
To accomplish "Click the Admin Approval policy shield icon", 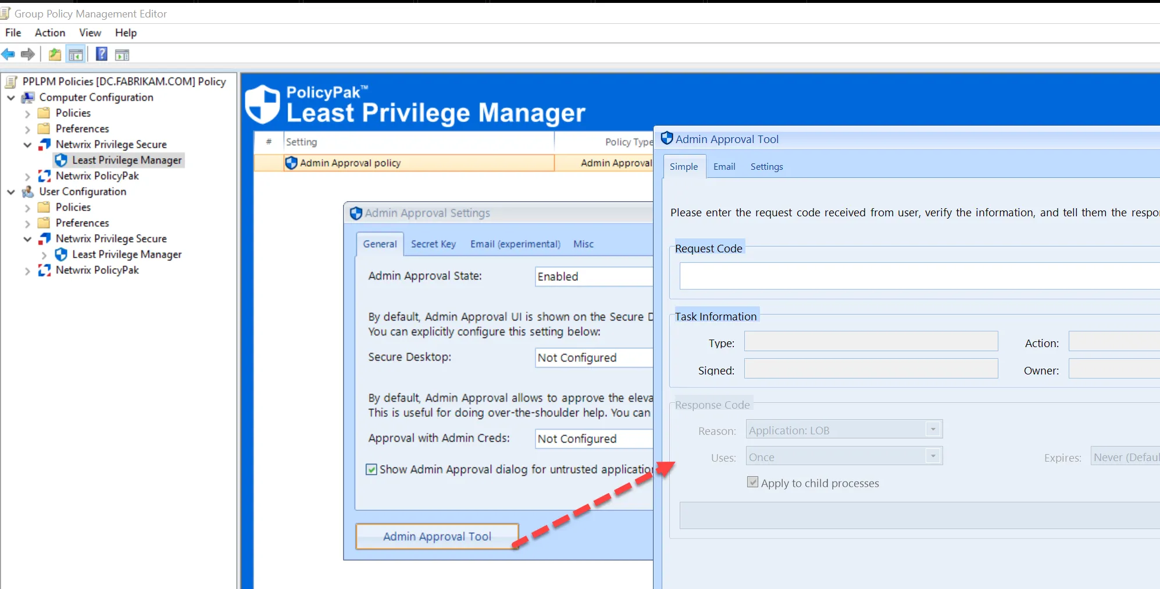I will (x=291, y=163).
